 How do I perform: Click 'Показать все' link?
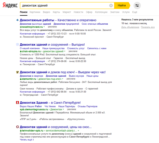[148, 27]
